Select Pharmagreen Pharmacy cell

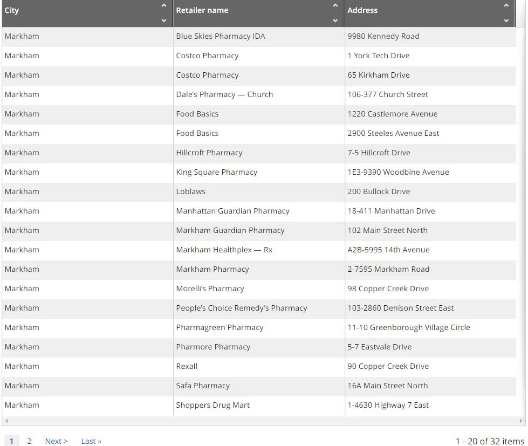pos(259,327)
